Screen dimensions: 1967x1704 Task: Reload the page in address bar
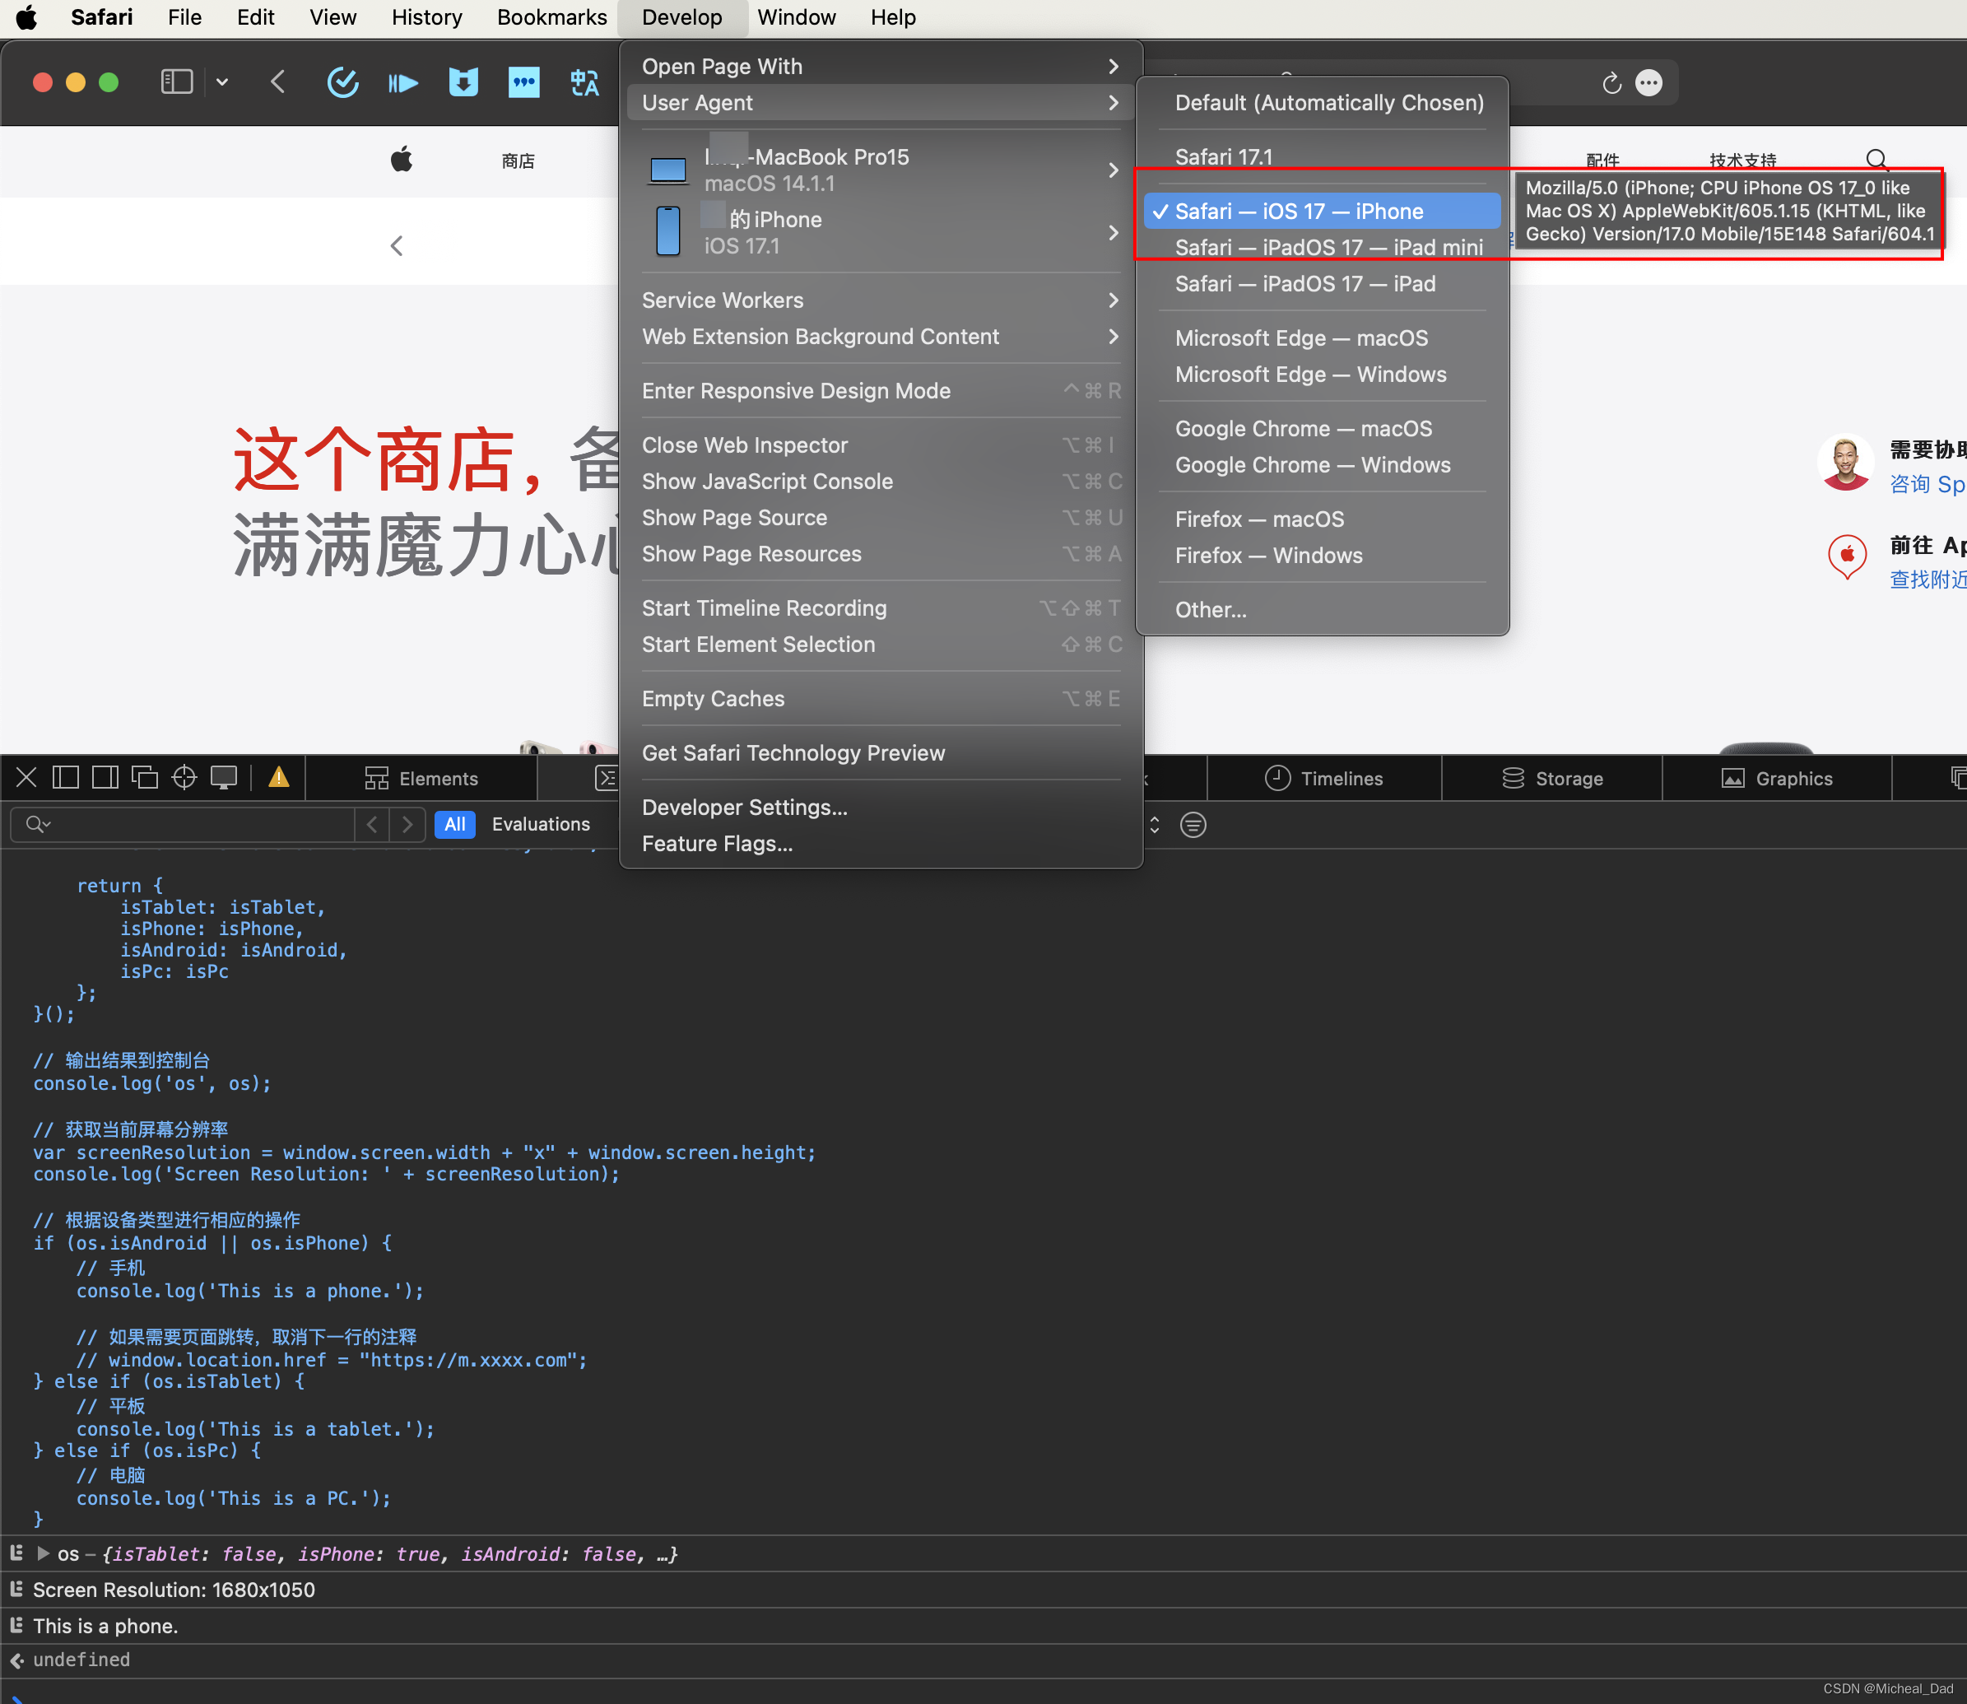tap(1611, 84)
